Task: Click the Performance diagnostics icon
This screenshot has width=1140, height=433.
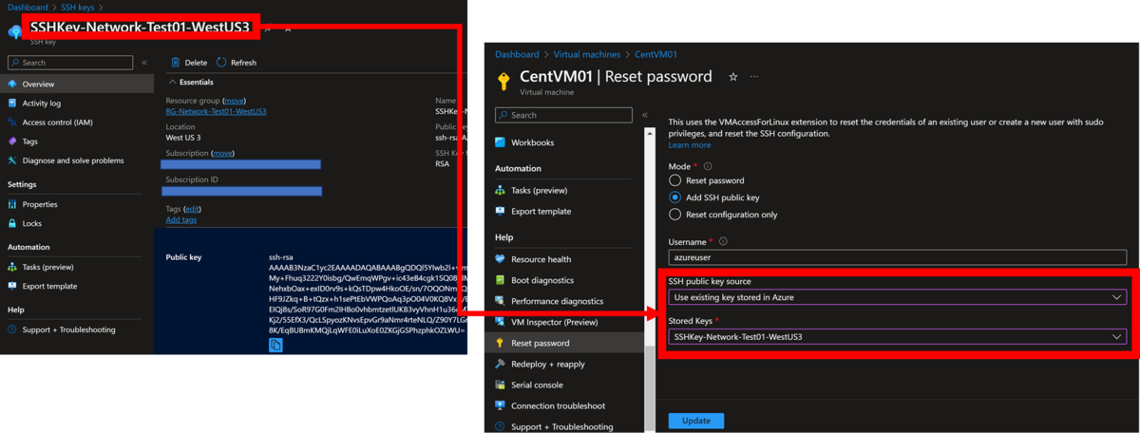Action: tap(501, 301)
